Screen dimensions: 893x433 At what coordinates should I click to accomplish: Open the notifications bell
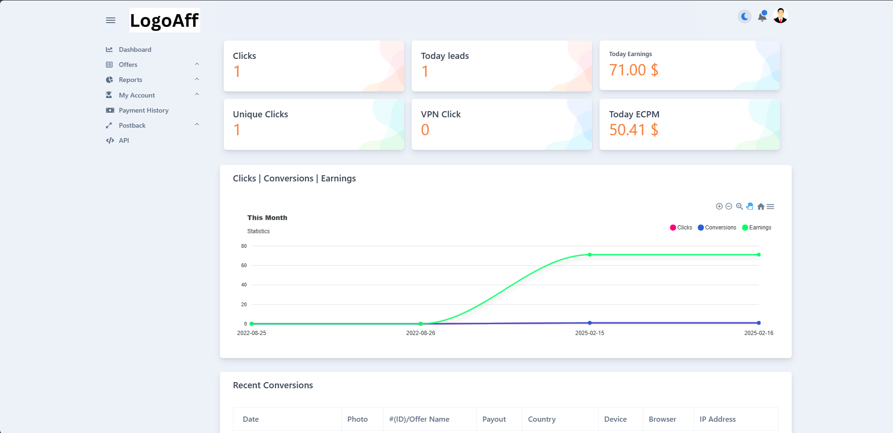tap(762, 16)
